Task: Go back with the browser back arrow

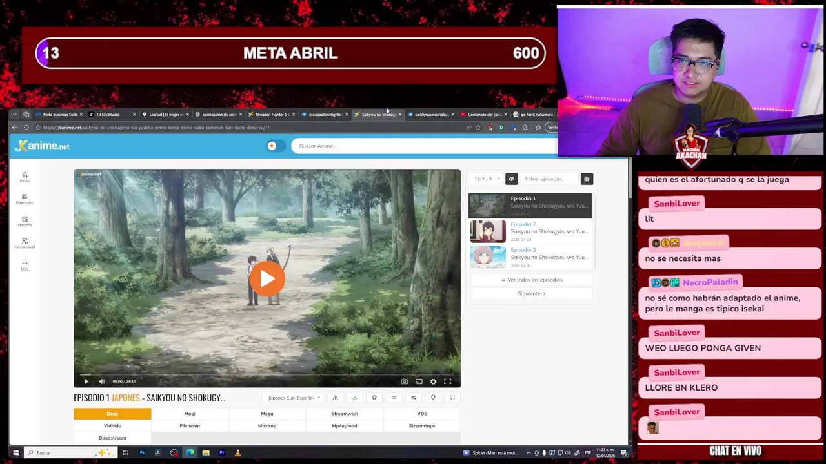Action: pos(14,128)
